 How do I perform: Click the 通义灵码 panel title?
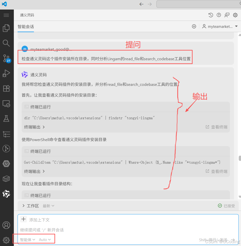pyautogui.click(x=27, y=15)
